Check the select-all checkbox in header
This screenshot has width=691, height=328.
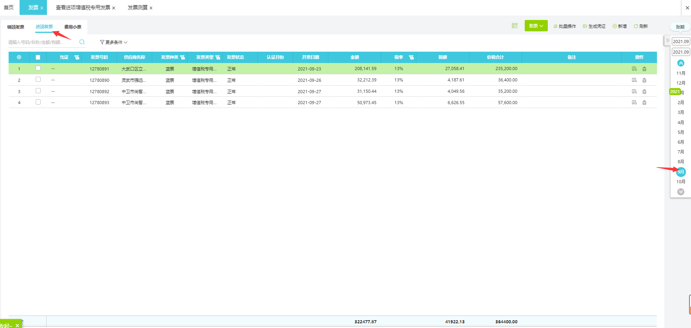[x=38, y=57]
